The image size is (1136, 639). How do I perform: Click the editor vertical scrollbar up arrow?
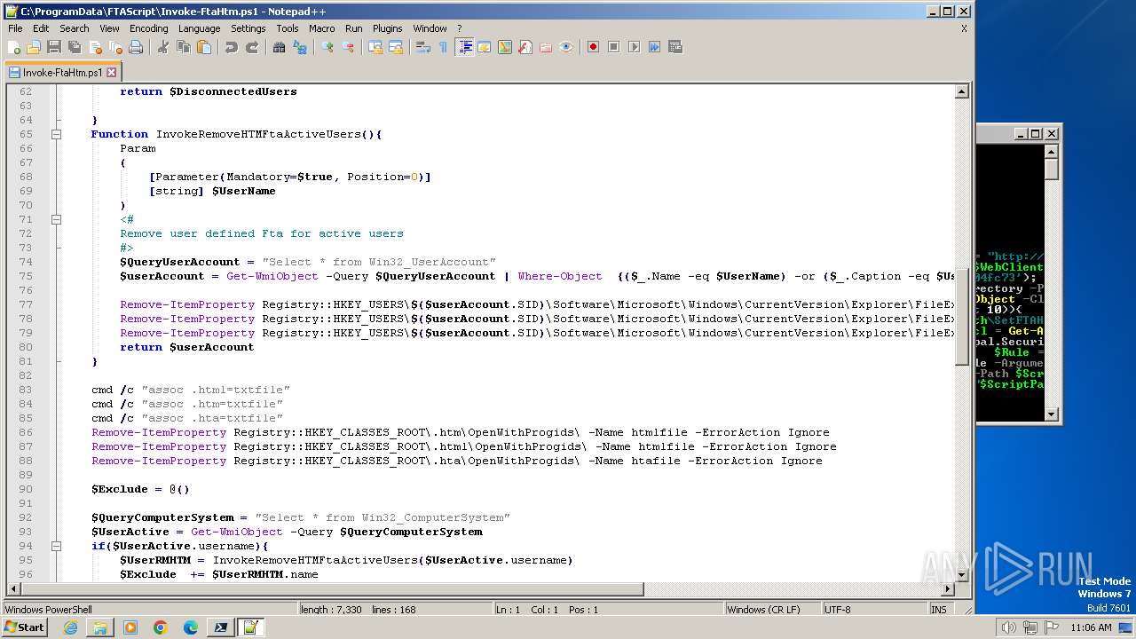point(962,91)
